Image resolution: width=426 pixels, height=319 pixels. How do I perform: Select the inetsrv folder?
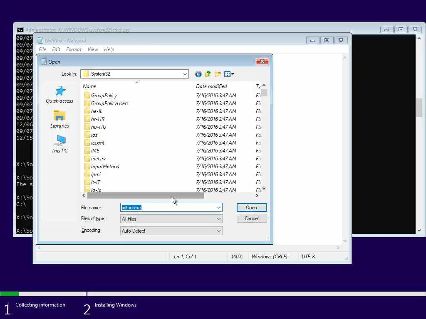pos(95,158)
